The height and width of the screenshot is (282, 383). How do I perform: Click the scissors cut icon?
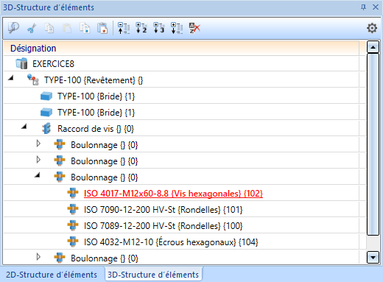pos(32,28)
